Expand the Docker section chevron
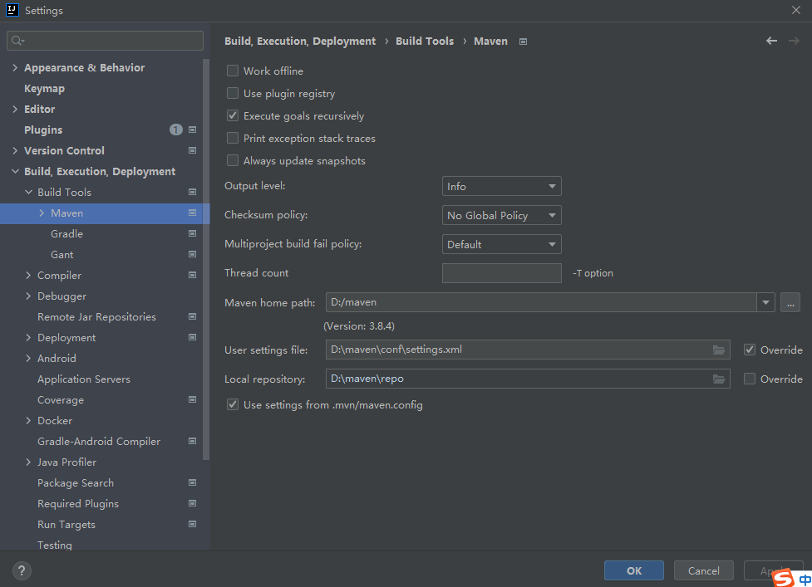Screen dimensions: 812x587 [28, 420]
